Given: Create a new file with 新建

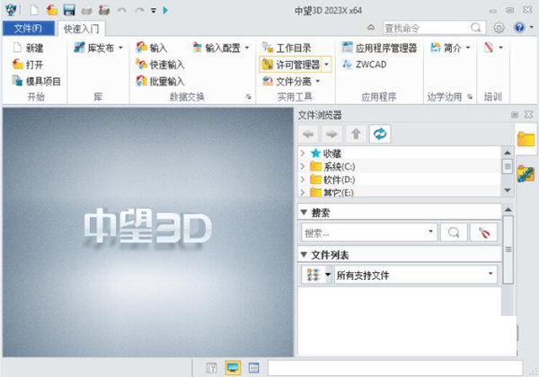Looking at the screenshot, I should click(28, 48).
